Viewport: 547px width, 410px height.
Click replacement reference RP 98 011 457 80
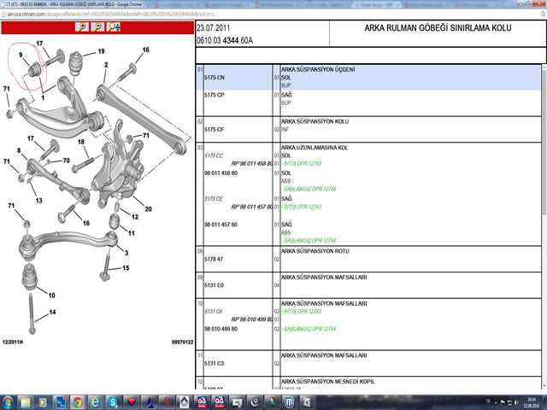tap(252, 207)
